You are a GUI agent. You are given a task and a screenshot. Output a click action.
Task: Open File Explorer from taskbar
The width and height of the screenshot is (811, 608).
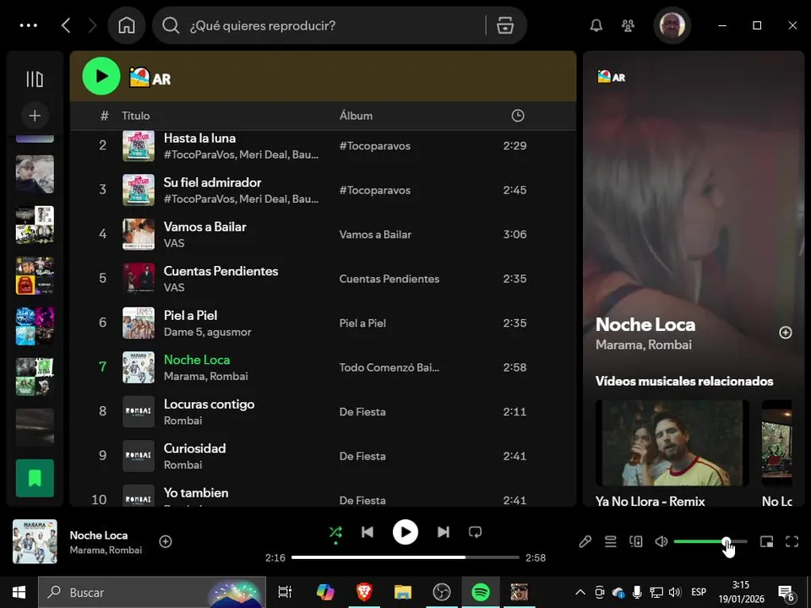pyautogui.click(x=403, y=593)
